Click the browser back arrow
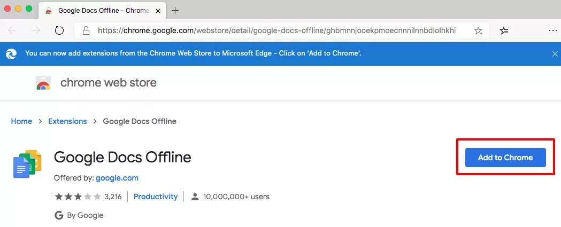This screenshot has height=227, width=561. 12,30
